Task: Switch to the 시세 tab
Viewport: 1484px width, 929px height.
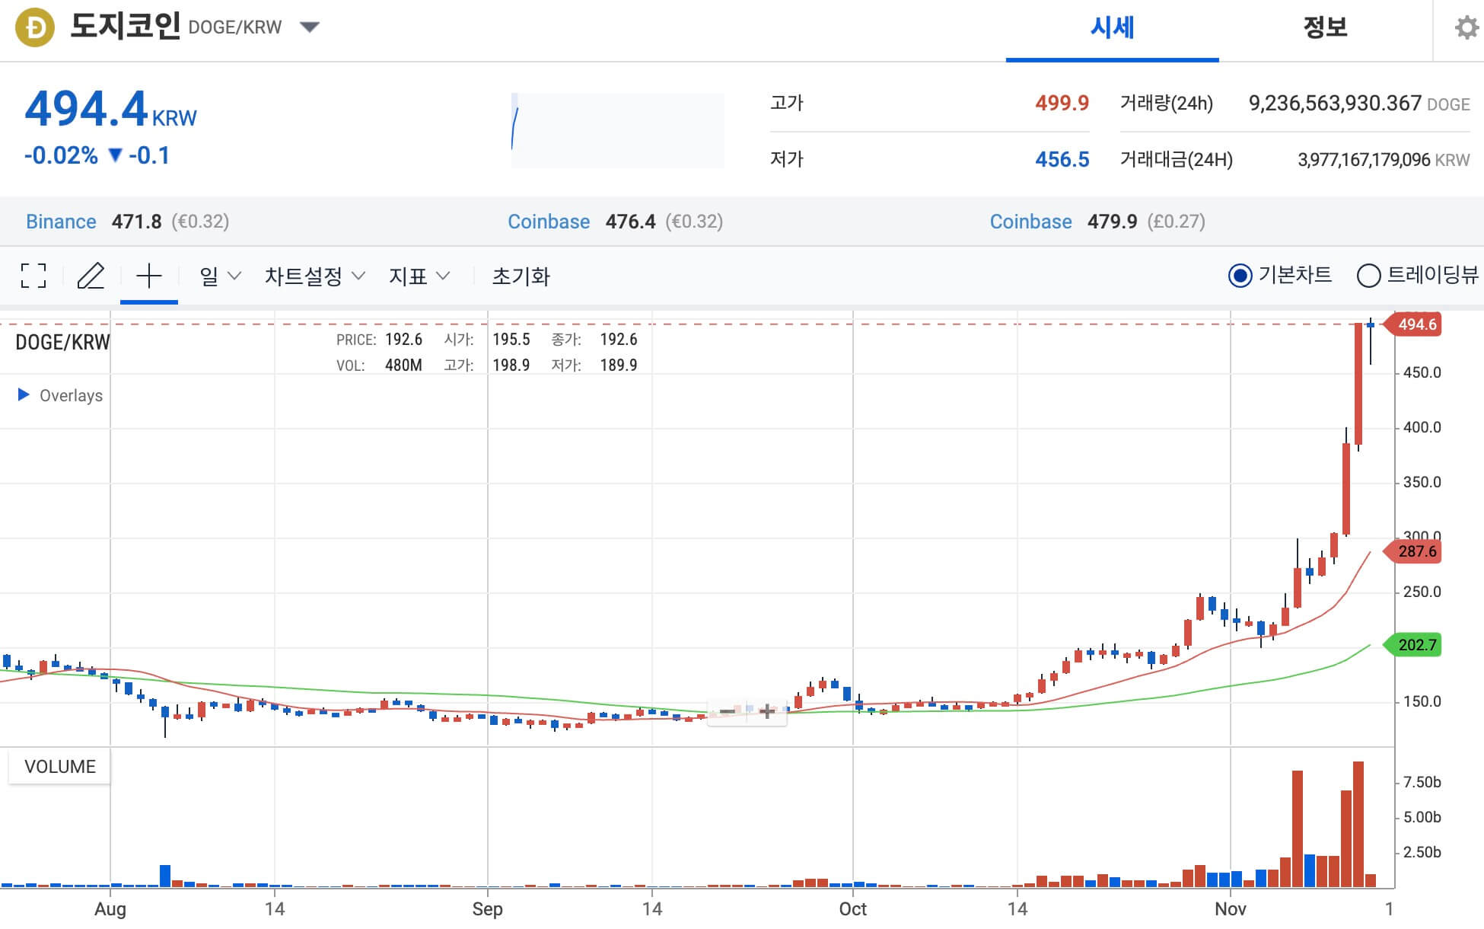Action: pyautogui.click(x=1112, y=28)
